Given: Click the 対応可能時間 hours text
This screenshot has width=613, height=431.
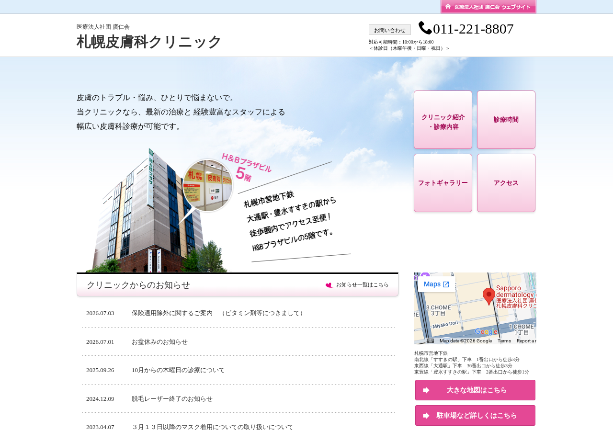Looking at the screenshot, I should 401,42.
